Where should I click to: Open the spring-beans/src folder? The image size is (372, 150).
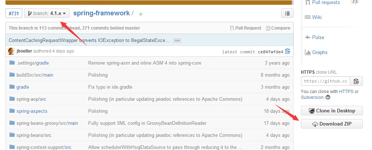pyautogui.click(x=34, y=135)
